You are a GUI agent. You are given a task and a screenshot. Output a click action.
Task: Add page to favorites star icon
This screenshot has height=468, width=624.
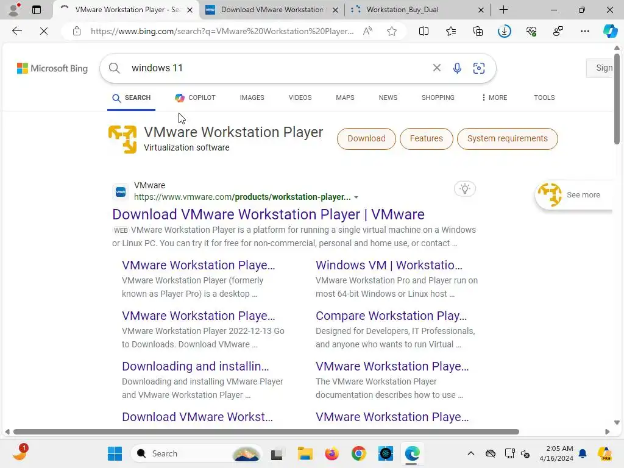[x=392, y=31]
